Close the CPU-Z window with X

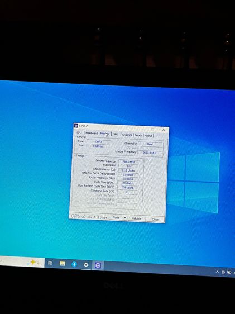(x=164, y=130)
